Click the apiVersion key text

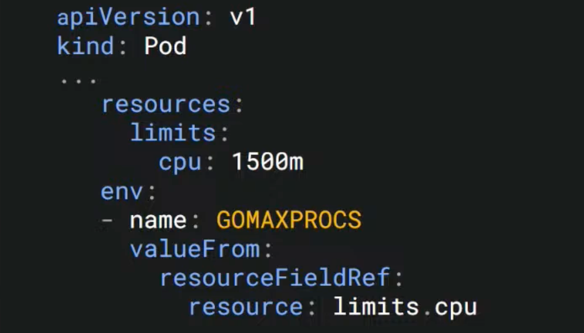click(x=129, y=18)
